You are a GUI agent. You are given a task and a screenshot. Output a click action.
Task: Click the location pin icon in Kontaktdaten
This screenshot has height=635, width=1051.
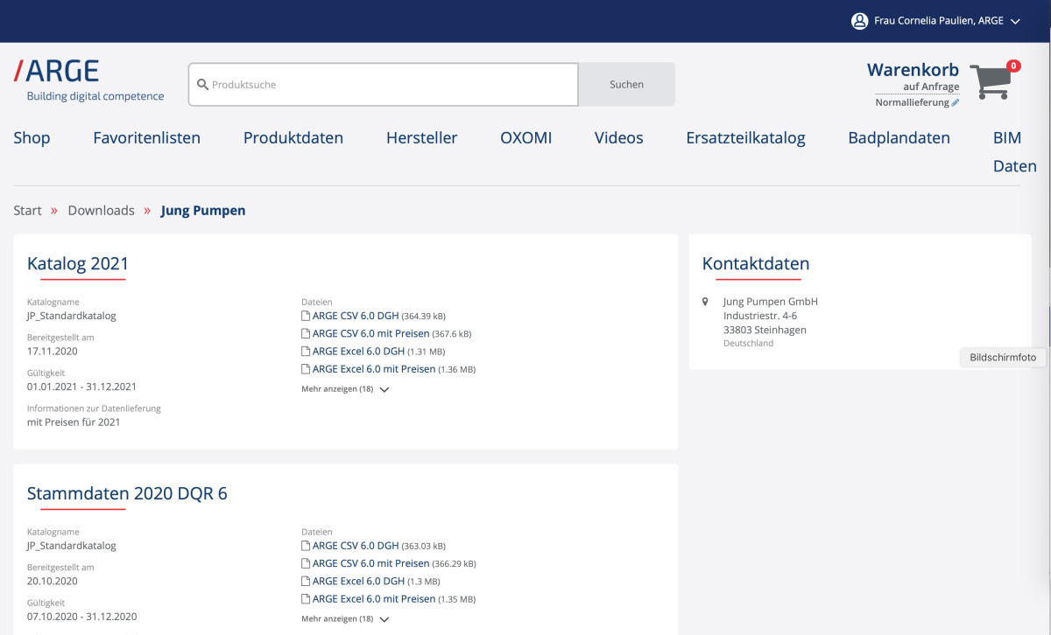pyautogui.click(x=706, y=302)
